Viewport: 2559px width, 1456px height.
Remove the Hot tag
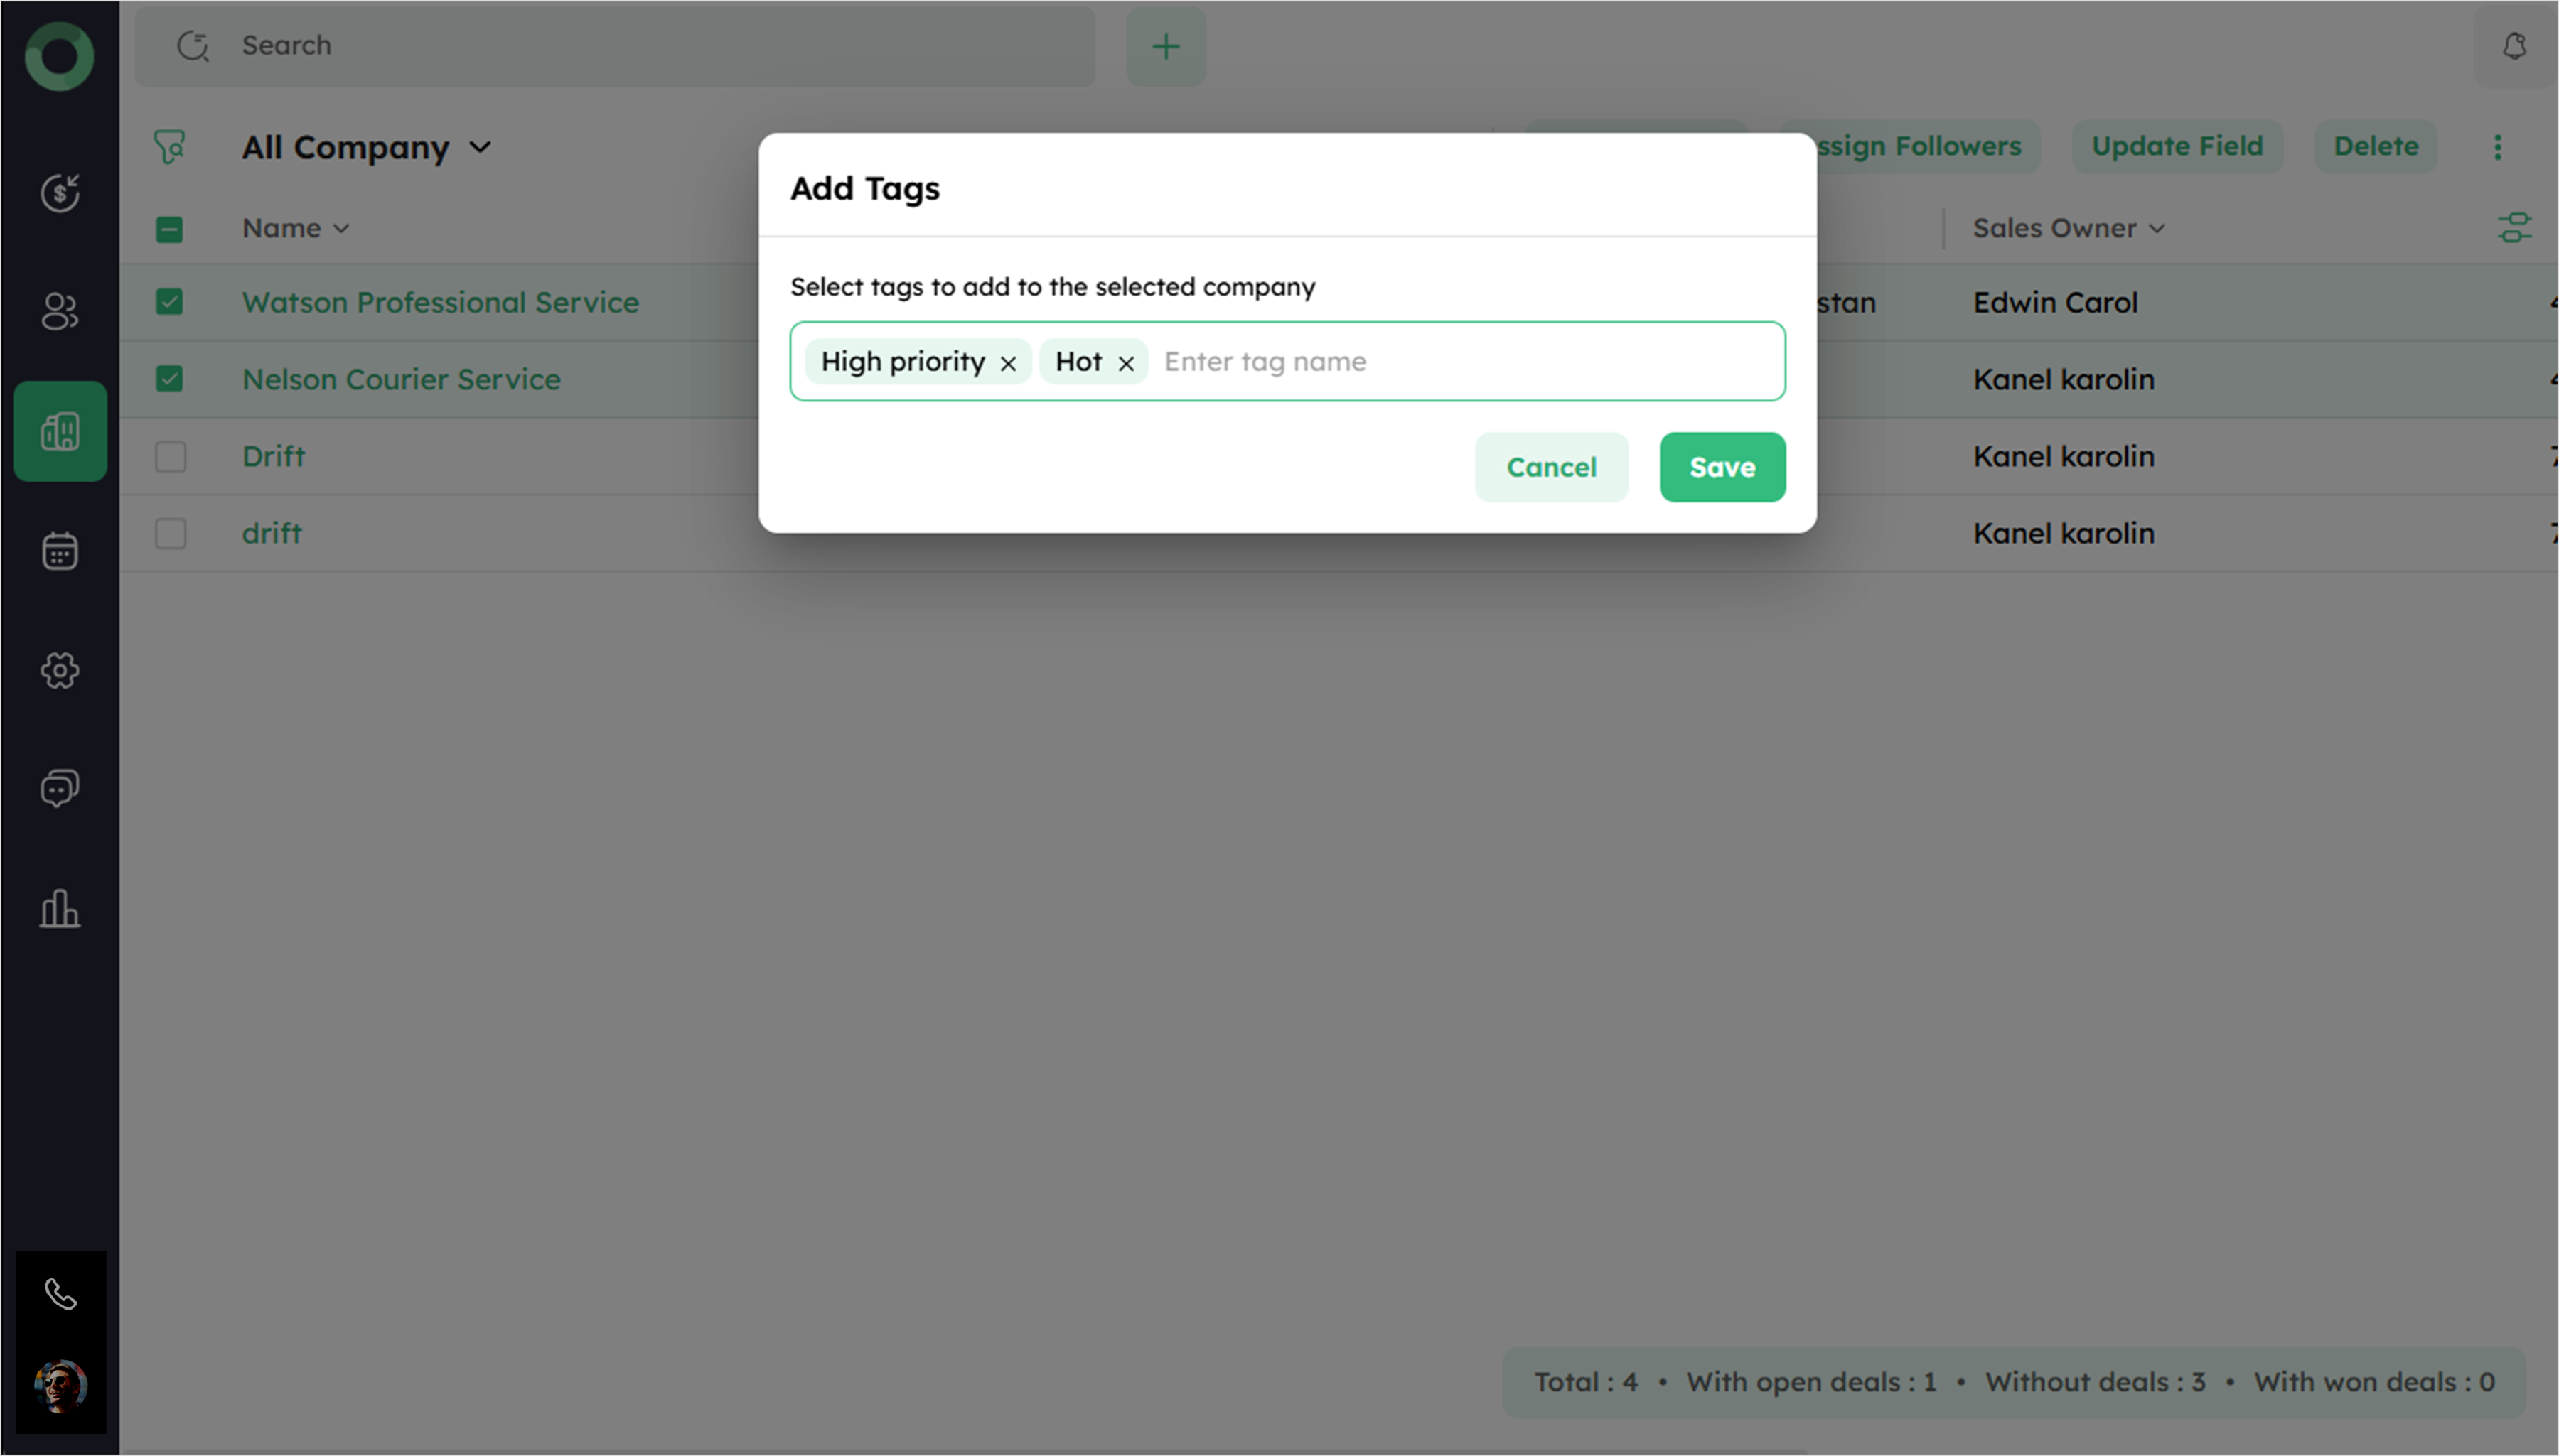(x=1126, y=363)
